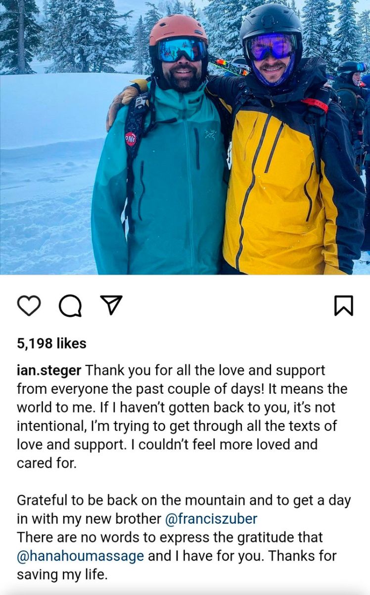
Task: Share the post using paper plane icon
Action: [111, 305]
